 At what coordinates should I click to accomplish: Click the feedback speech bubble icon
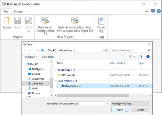coord(153,11)
